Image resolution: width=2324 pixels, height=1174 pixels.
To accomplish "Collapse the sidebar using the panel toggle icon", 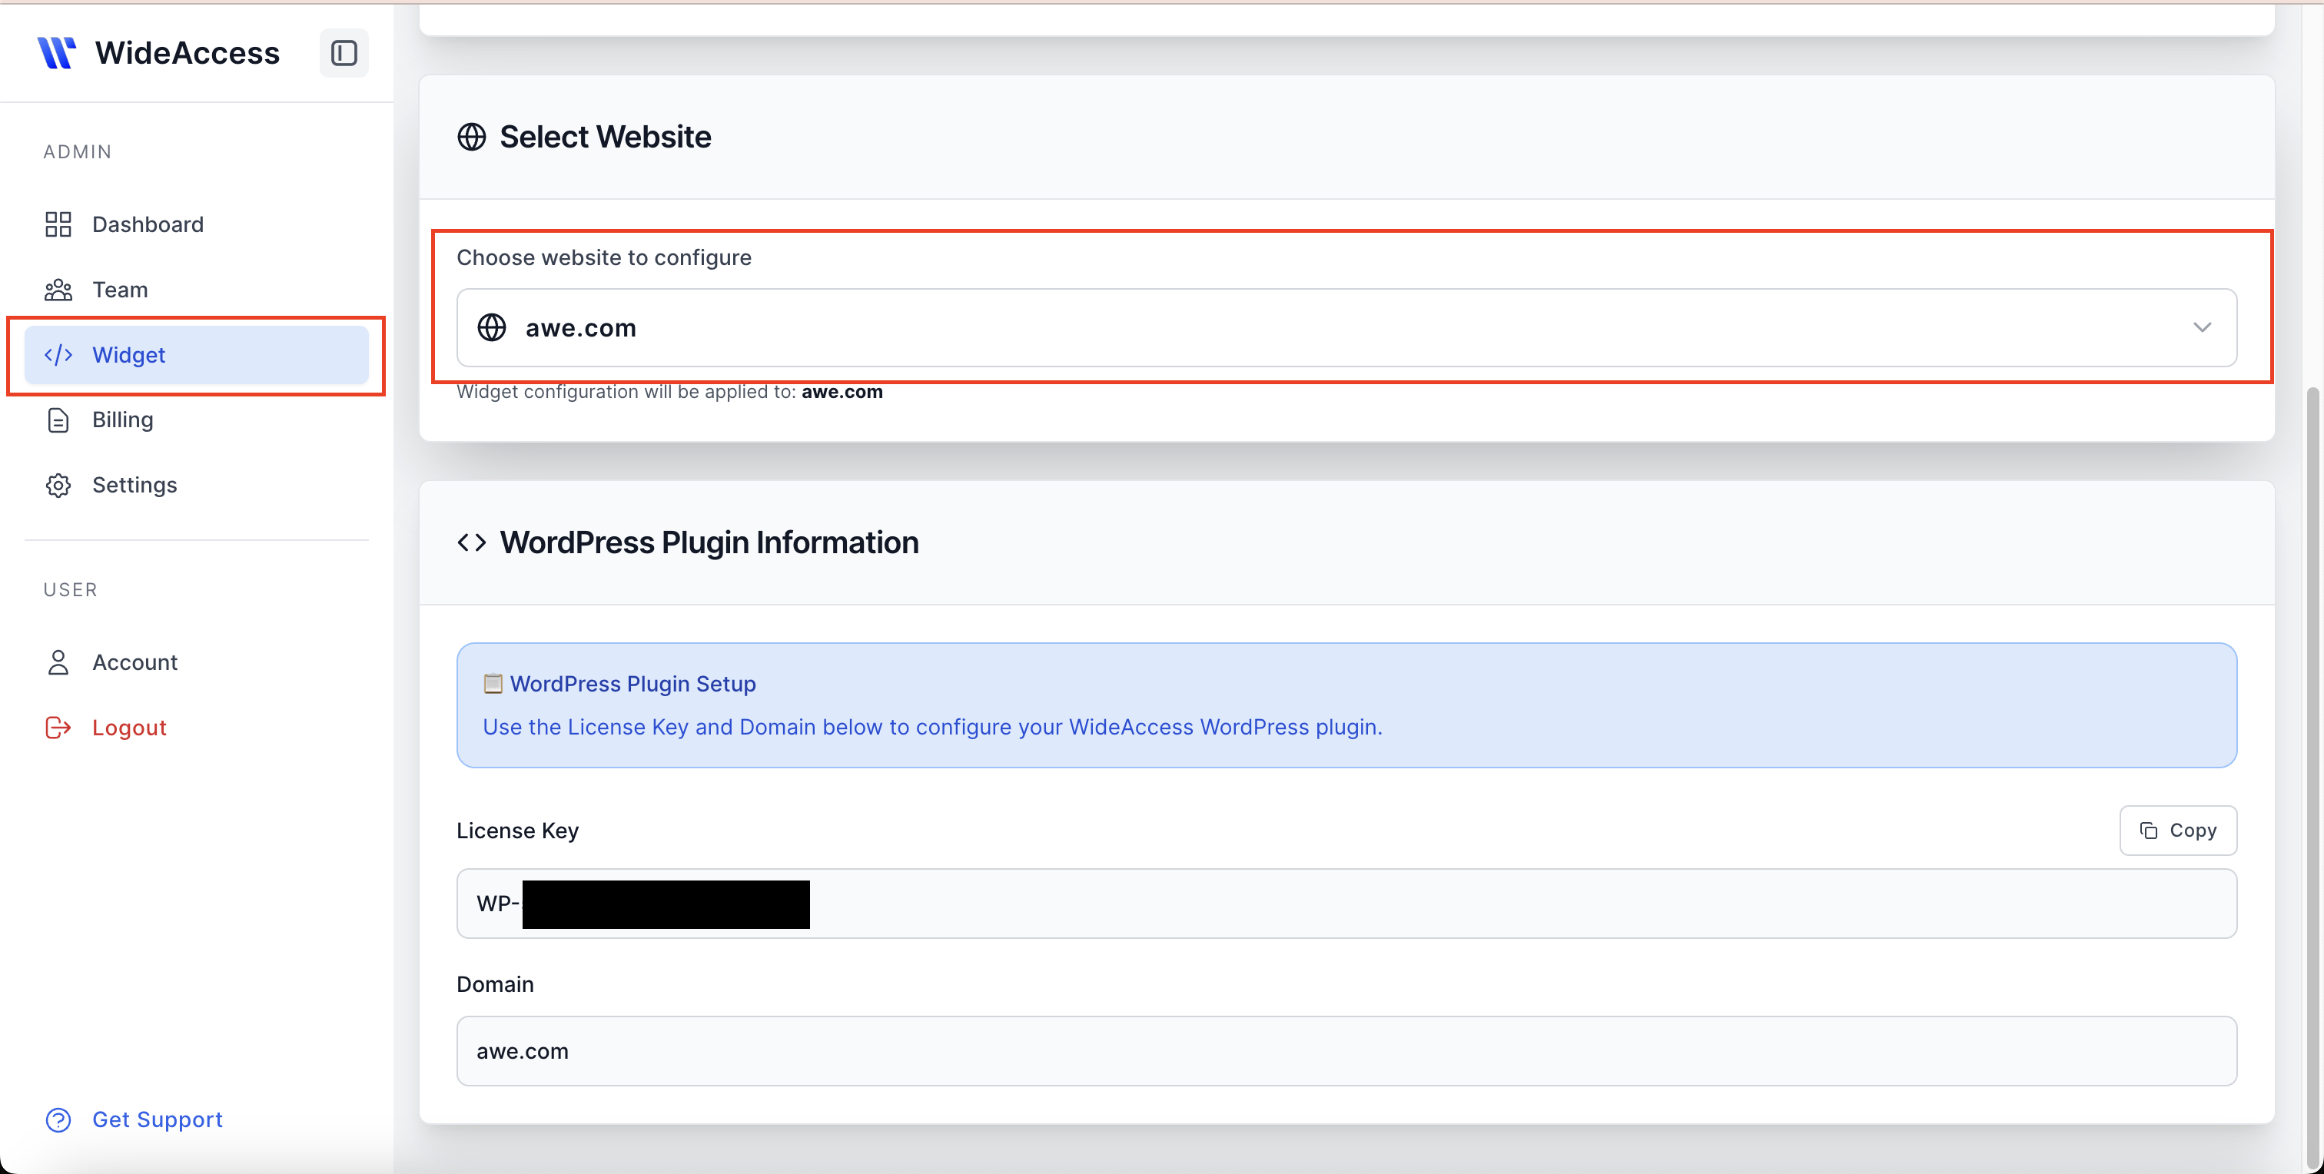I will click(344, 52).
